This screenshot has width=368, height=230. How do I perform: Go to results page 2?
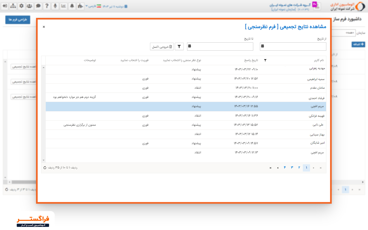pos(299,168)
